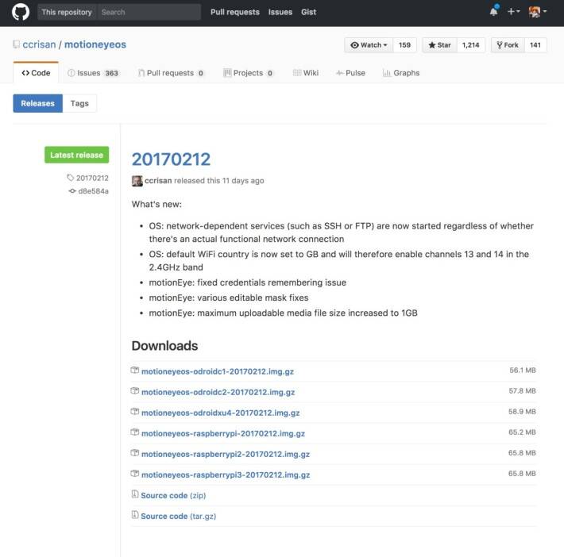
Task: Download motioneyeos-raspberrypi-20170212.img.gz
Action: tap(223, 433)
